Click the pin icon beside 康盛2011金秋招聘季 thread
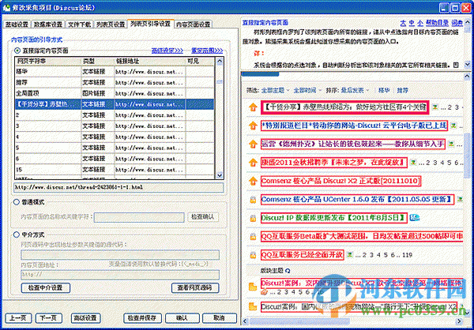The width and height of the screenshot is (474, 330). [x=253, y=163]
